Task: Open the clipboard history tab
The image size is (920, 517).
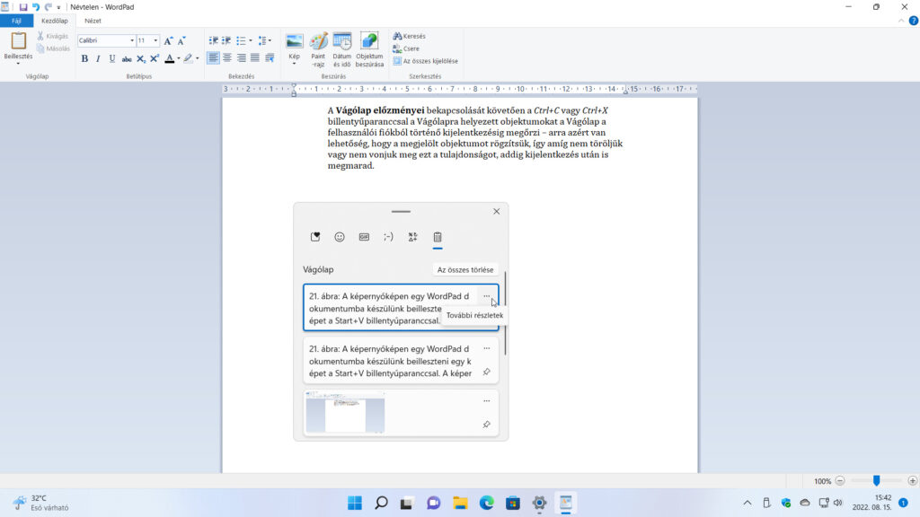Action: coord(438,237)
